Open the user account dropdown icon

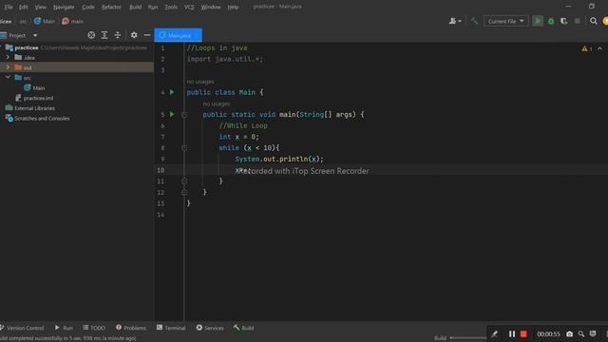point(455,21)
